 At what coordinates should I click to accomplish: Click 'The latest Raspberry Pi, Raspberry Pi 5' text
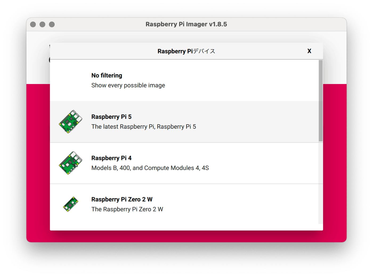(144, 127)
